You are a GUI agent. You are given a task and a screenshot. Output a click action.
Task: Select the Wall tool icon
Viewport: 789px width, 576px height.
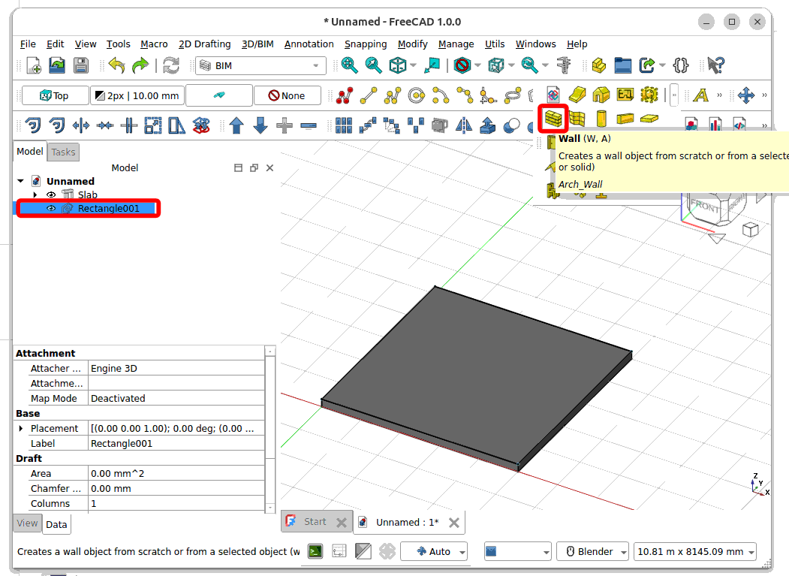(553, 119)
